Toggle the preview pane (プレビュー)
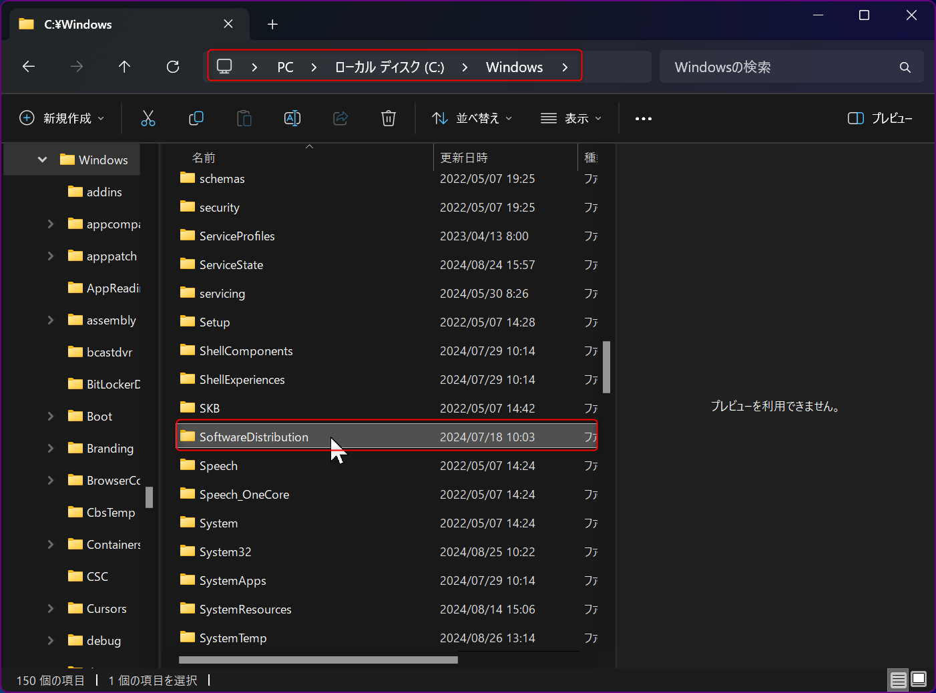 880,118
